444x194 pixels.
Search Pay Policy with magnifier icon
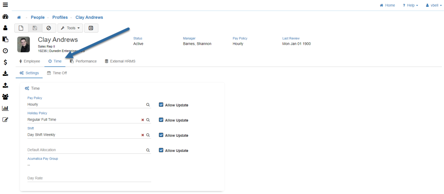(x=148, y=105)
